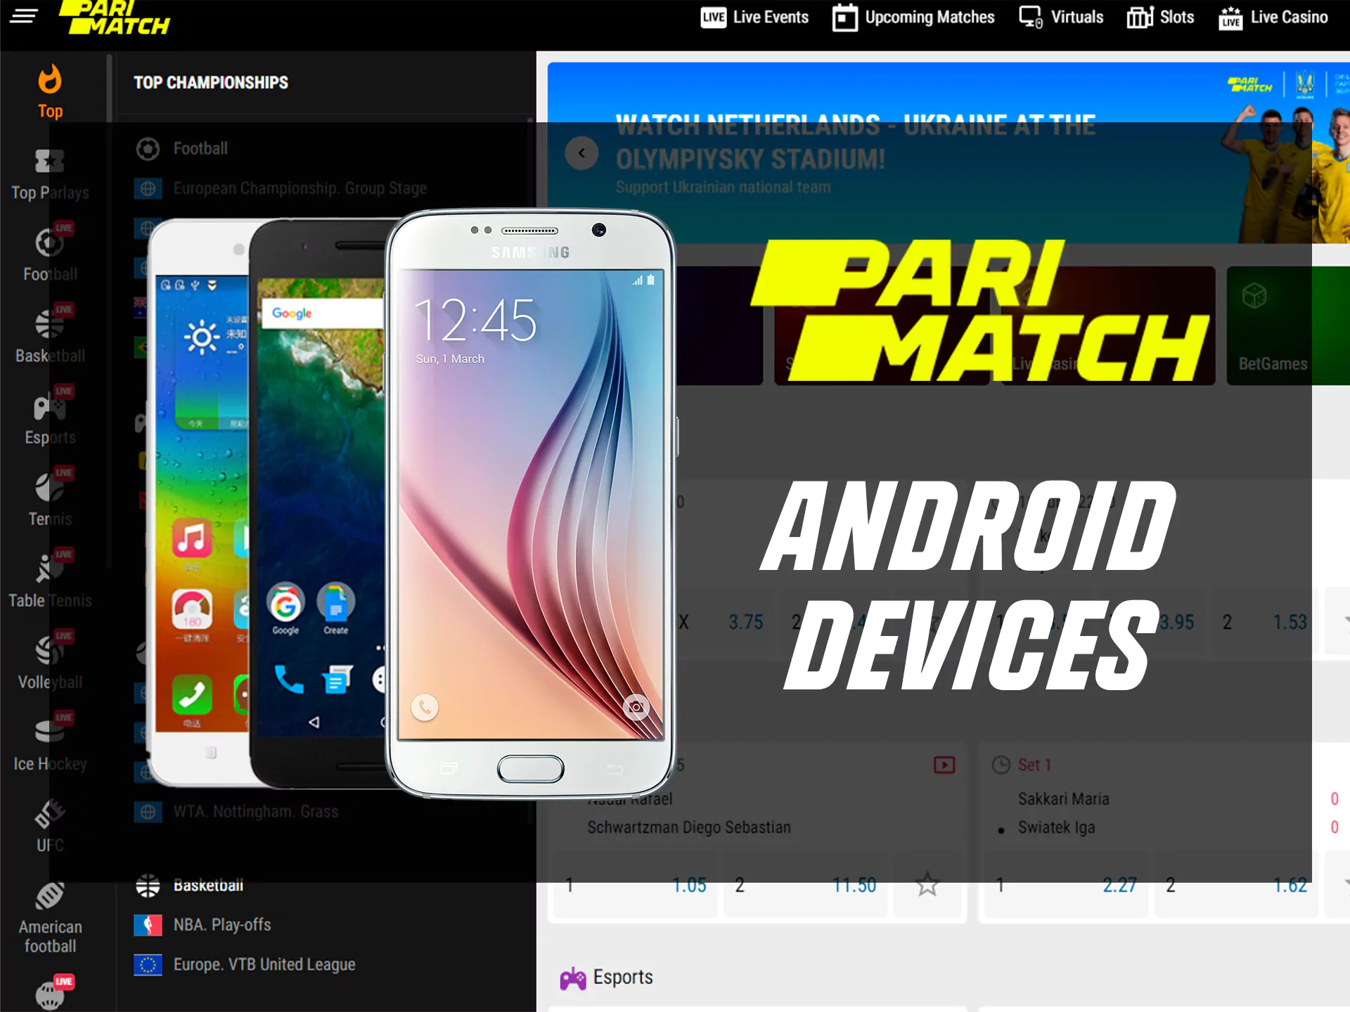
Task: Open the Live Casino menu item
Action: point(1273,18)
